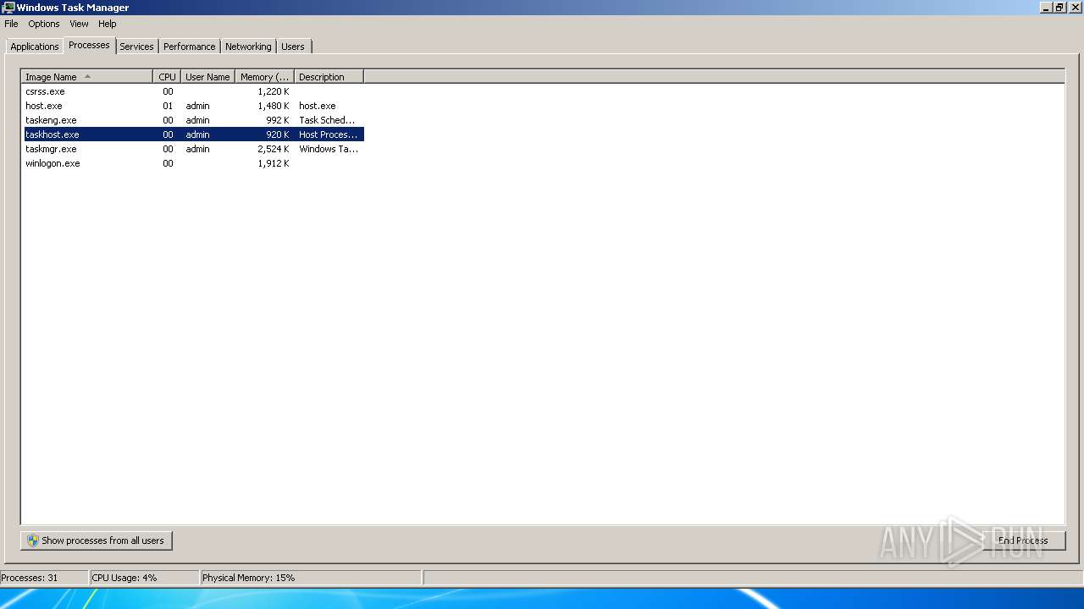1084x609 pixels.
Task: Select the csrss.exe process row
Action: 193,91
